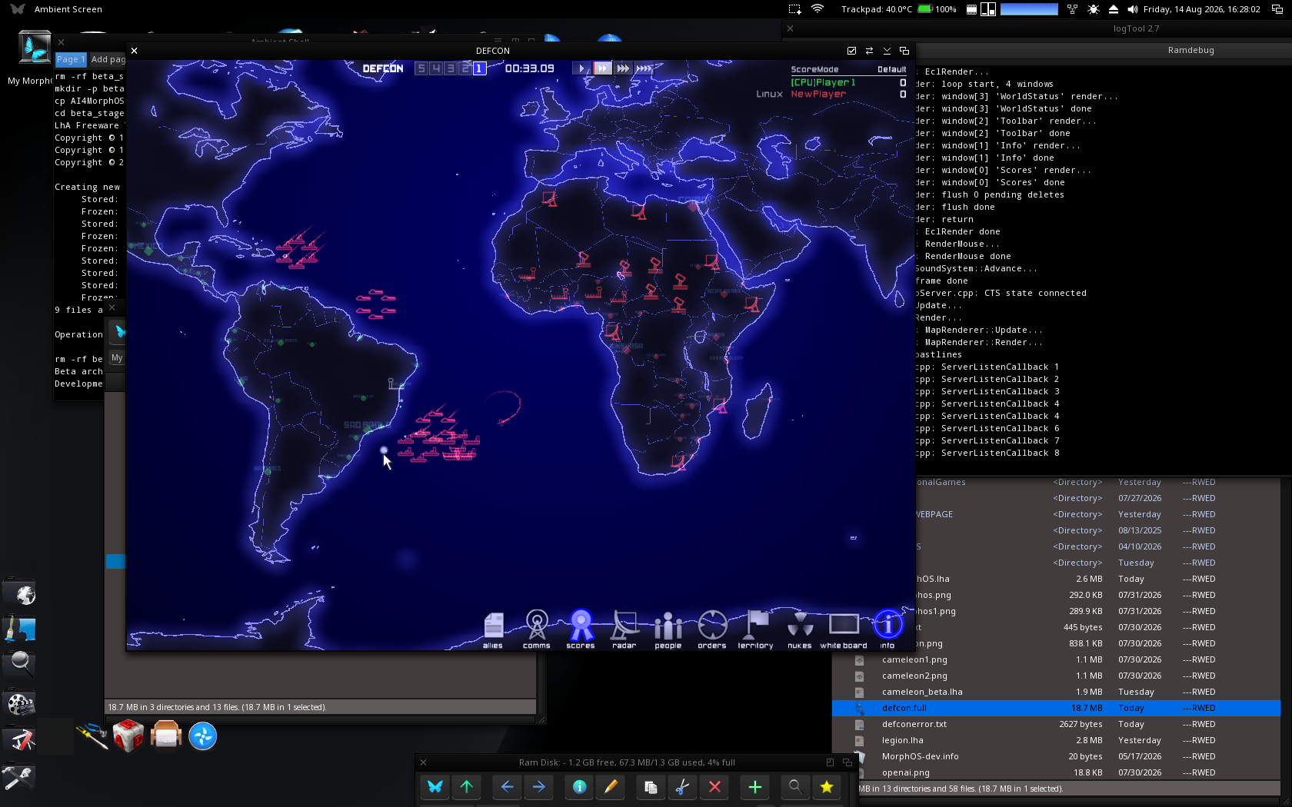Screen dimensions: 1292x807
Task: Select cameleon1.png in file list
Action: 1056,659
